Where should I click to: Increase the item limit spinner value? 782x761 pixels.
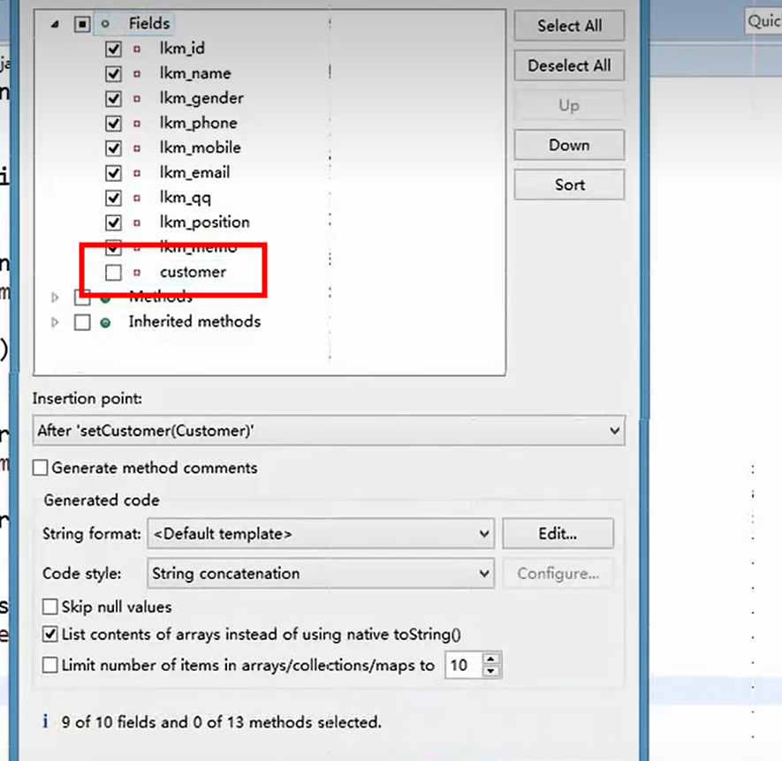point(491,659)
